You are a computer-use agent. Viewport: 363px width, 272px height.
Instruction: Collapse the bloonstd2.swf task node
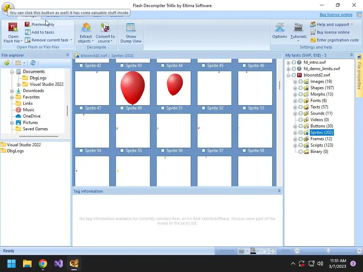point(289,75)
